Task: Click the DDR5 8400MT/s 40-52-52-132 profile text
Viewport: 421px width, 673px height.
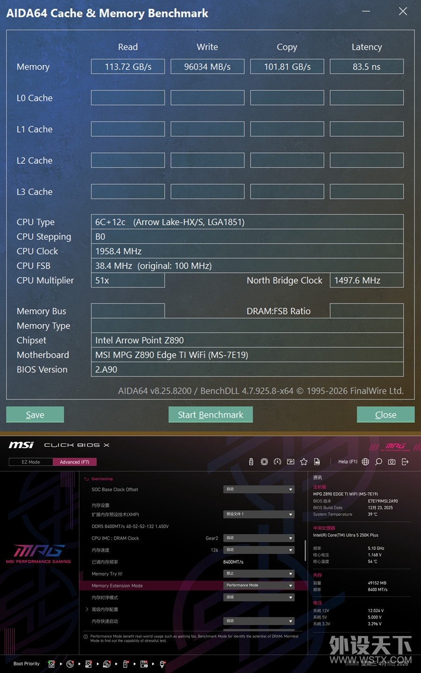Action: point(130,526)
